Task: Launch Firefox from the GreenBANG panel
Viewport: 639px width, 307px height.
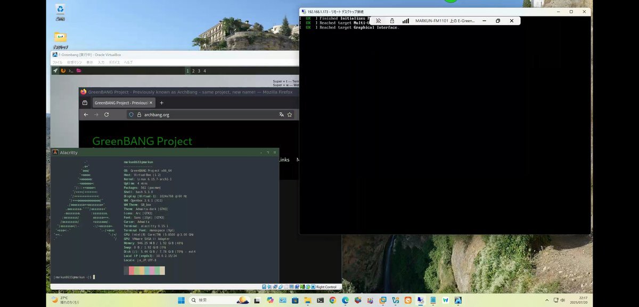Action: (63, 70)
